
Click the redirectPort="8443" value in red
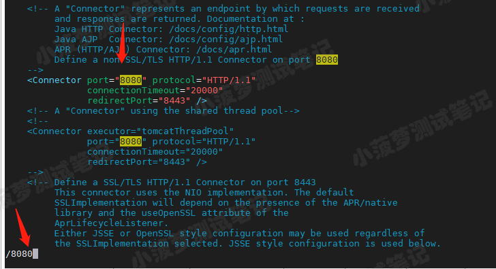point(174,101)
